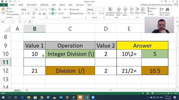Open the Calibri font name dropdown
Image resolution: width=179 pixels, height=100 pixels.
35,9
